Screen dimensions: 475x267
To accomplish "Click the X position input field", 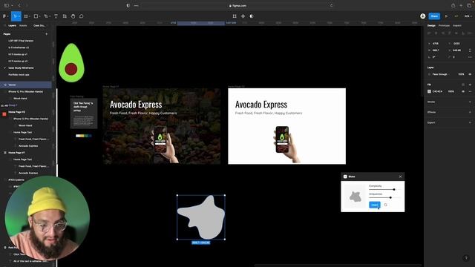I will coord(437,44).
